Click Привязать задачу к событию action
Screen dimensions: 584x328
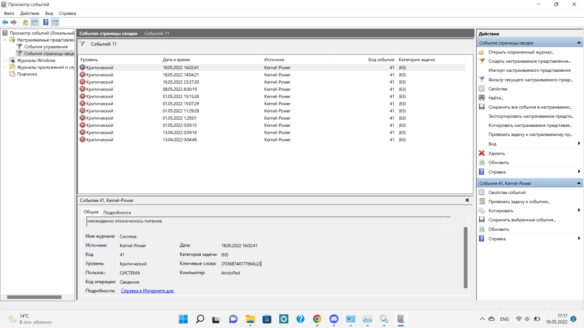[x=519, y=202]
